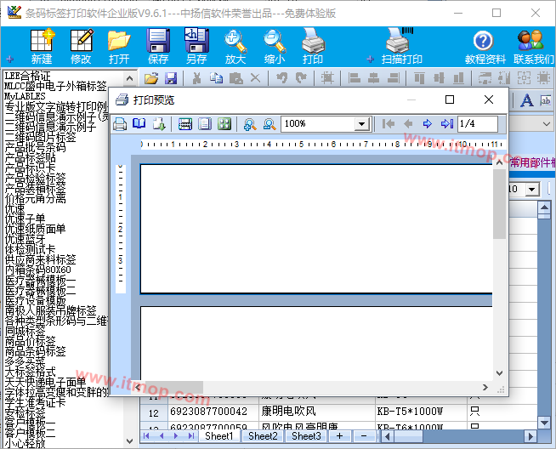This screenshot has width=556, height=449.
Task: Switch to the Sheet2 tab
Action: point(262,436)
